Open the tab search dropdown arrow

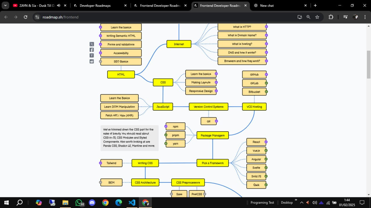(5, 5)
